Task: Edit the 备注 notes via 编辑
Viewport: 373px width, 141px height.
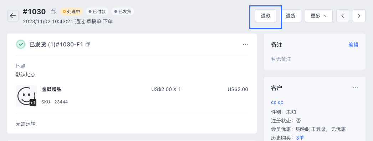Action: pyautogui.click(x=353, y=45)
